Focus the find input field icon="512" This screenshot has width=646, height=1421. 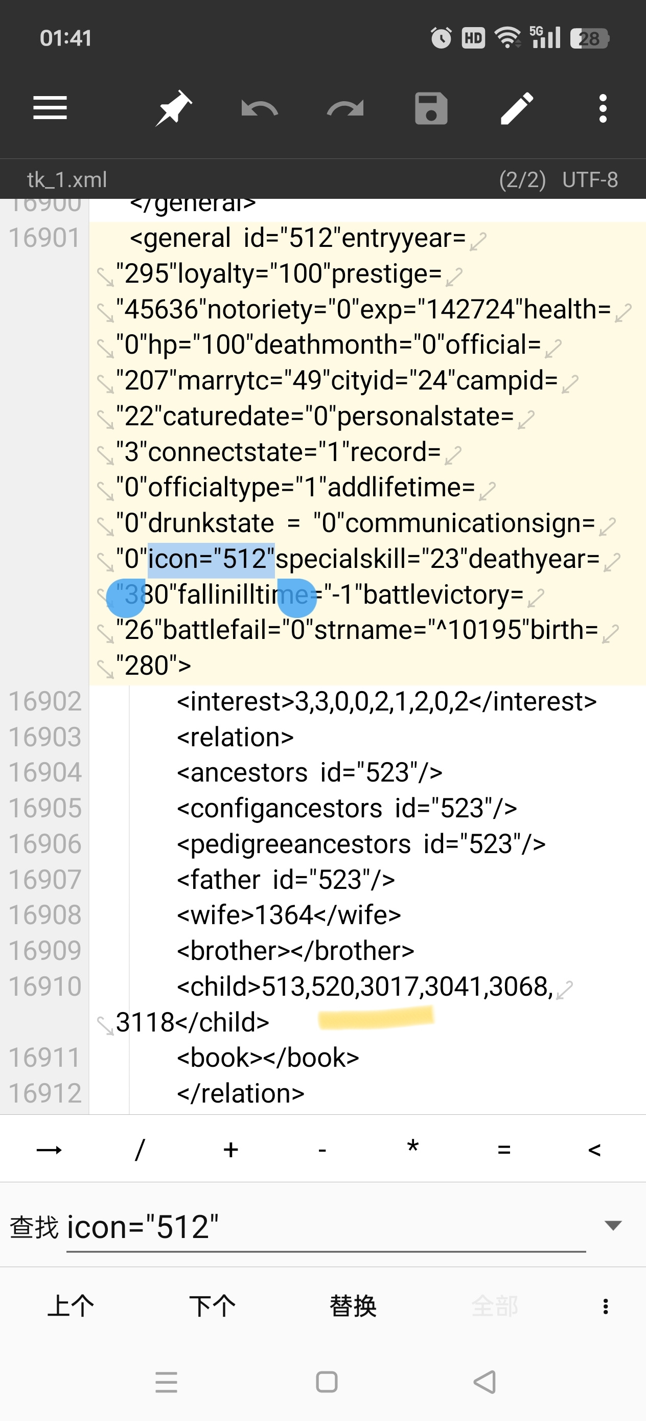tap(326, 1227)
